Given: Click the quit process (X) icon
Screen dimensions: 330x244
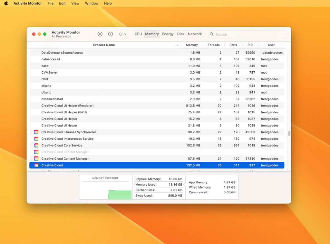Looking at the screenshot, I should point(100,34).
